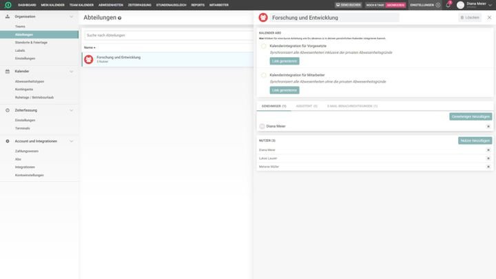Click the info icon next to Abteilungen heading

click(x=120, y=18)
